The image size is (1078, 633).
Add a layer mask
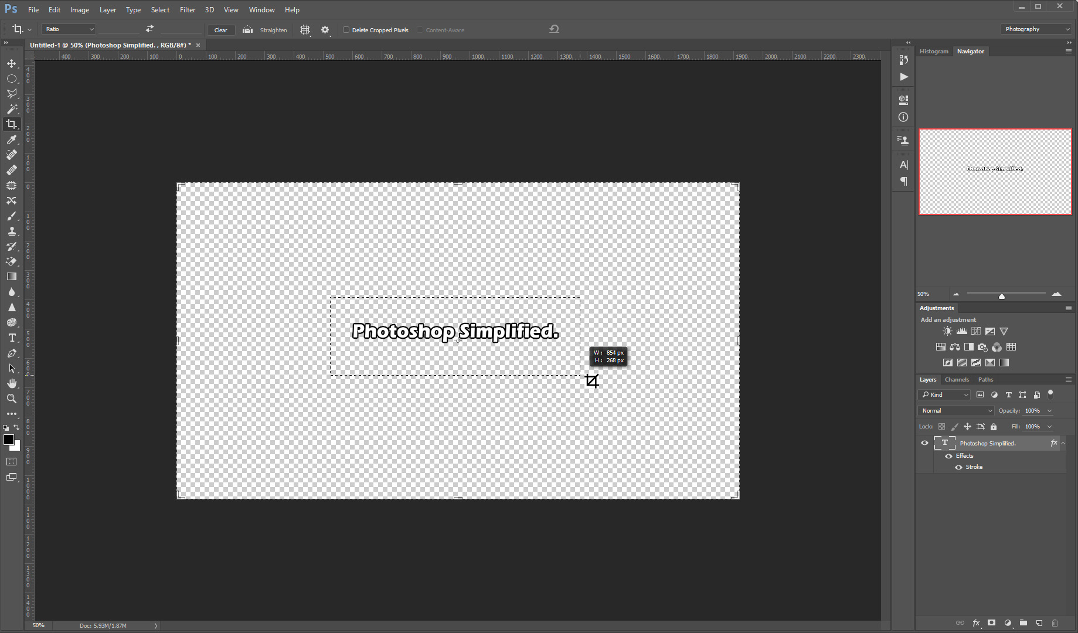click(x=991, y=623)
